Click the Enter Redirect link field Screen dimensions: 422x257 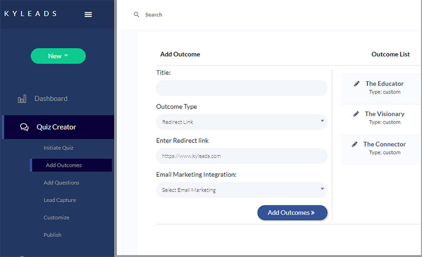tap(242, 156)
